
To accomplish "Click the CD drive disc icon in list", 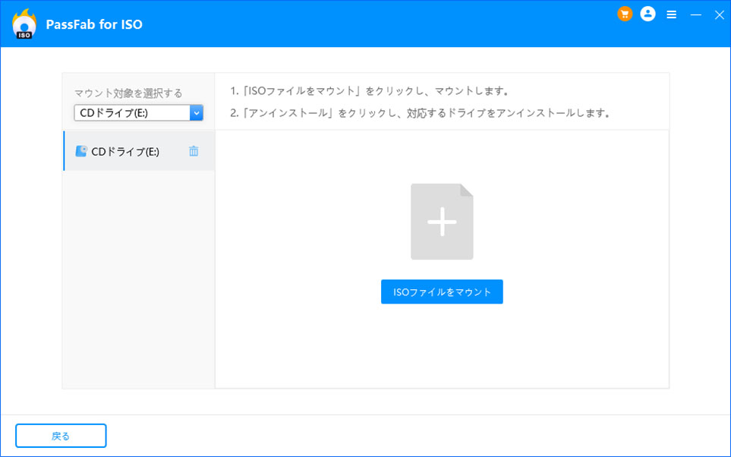I will coord(81,151).
